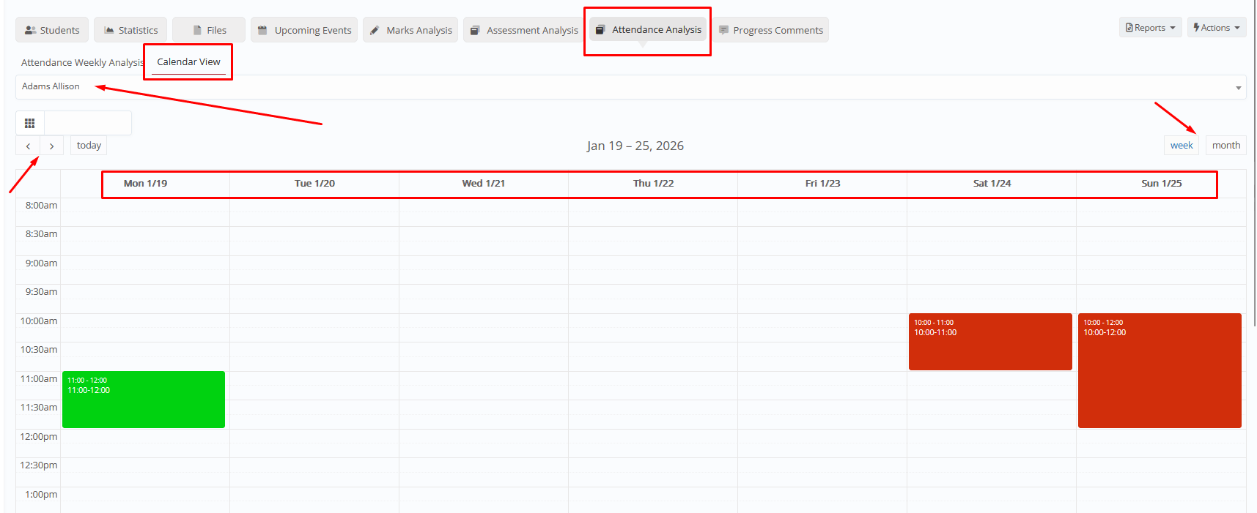Go to previous week using left chevron
The height and width of the screenshot is (513, 1257).
(28, 146)
